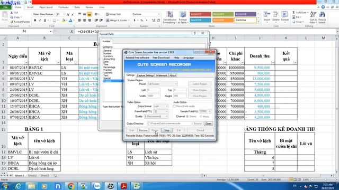Expand the Custom number format dropdown
The width and height of the screenshot is (339, 190).
click(159, 14)
